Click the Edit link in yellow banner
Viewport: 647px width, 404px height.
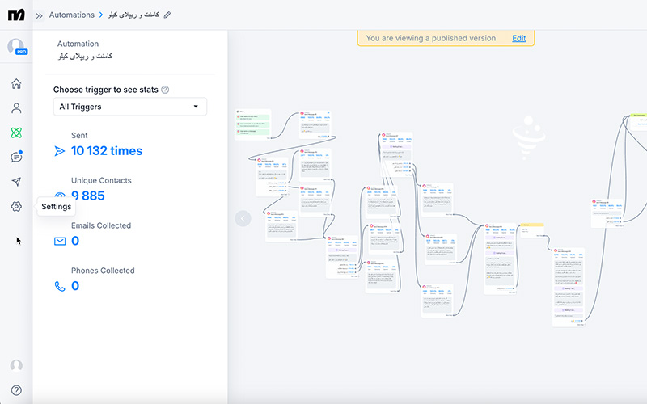click(x=518, y=38)
